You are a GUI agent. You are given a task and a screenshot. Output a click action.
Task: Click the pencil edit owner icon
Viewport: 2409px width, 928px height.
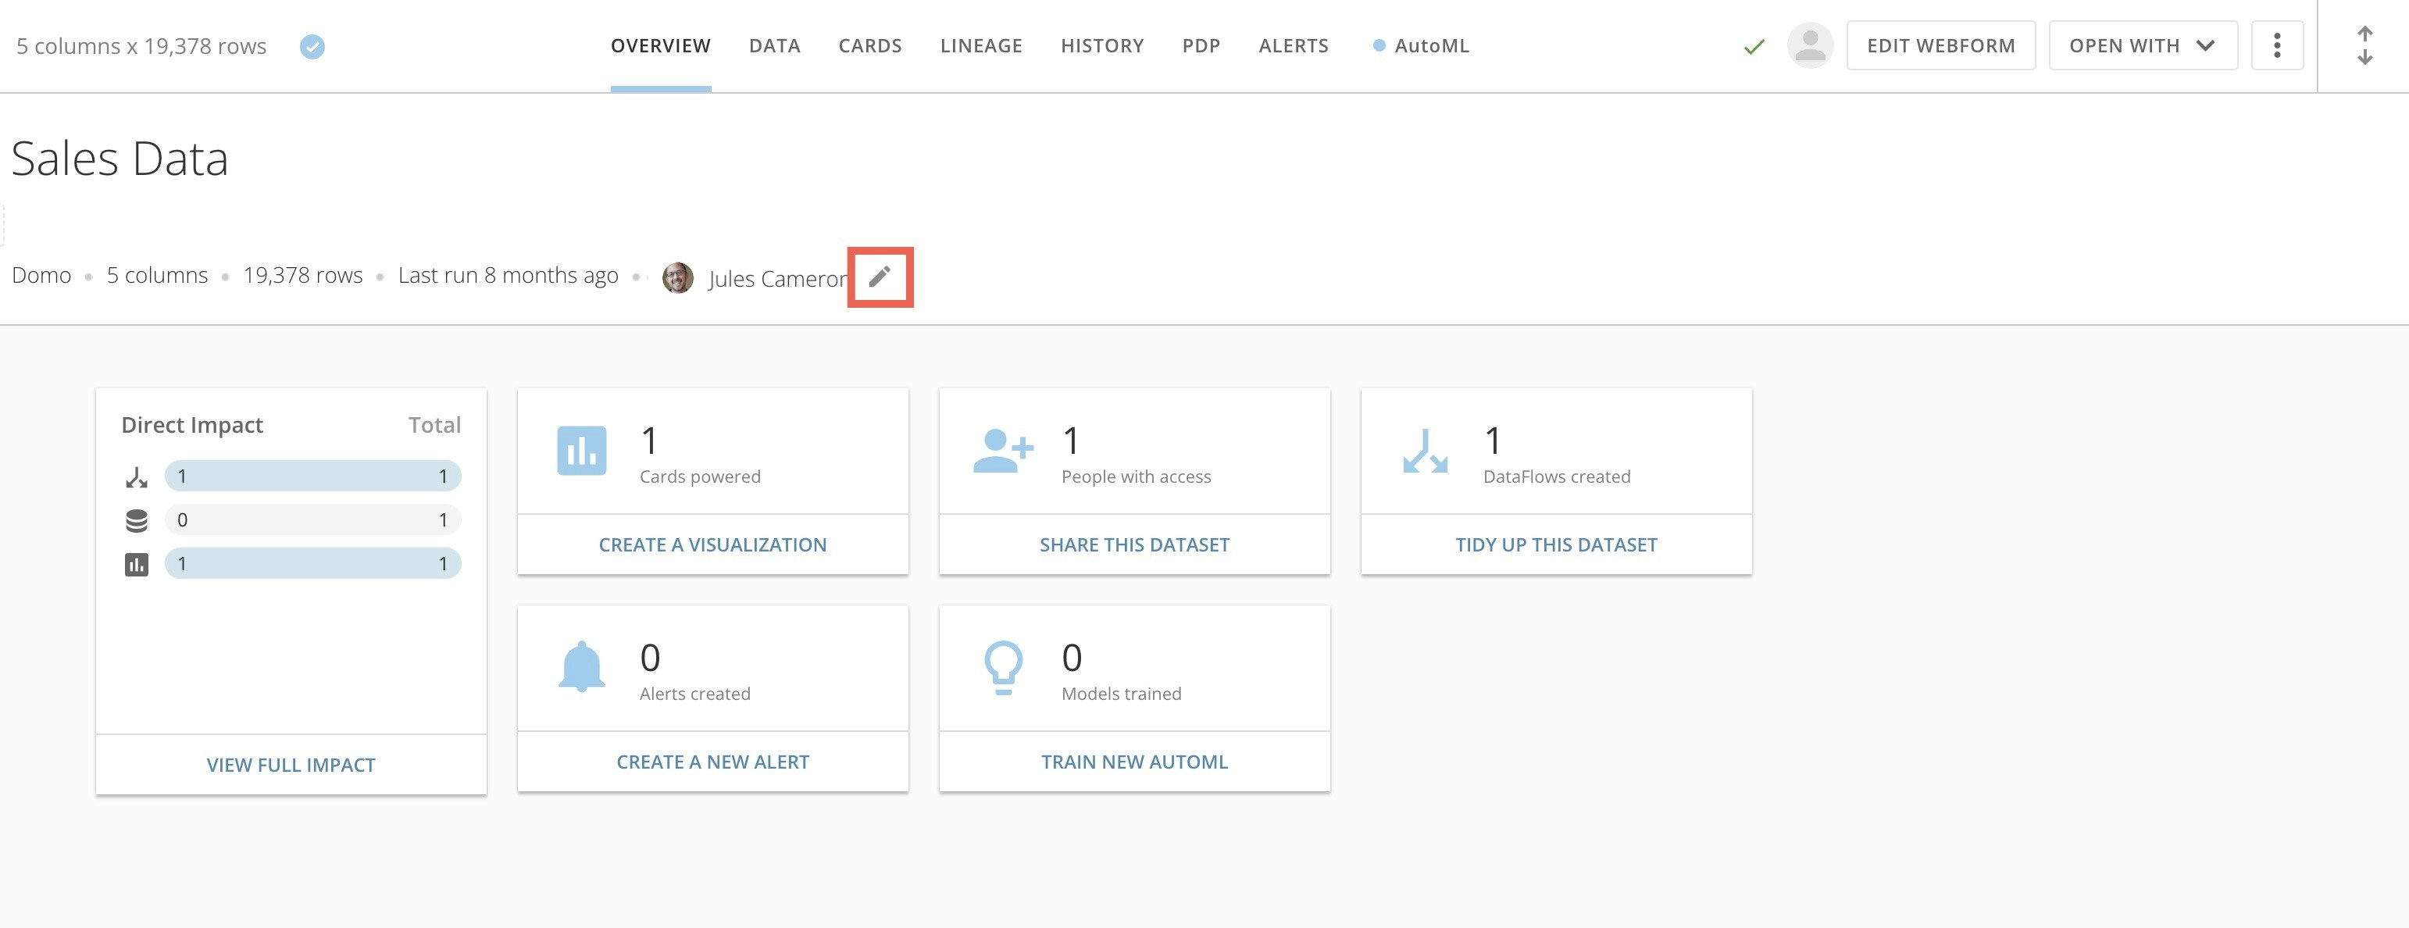coord(879,277)
